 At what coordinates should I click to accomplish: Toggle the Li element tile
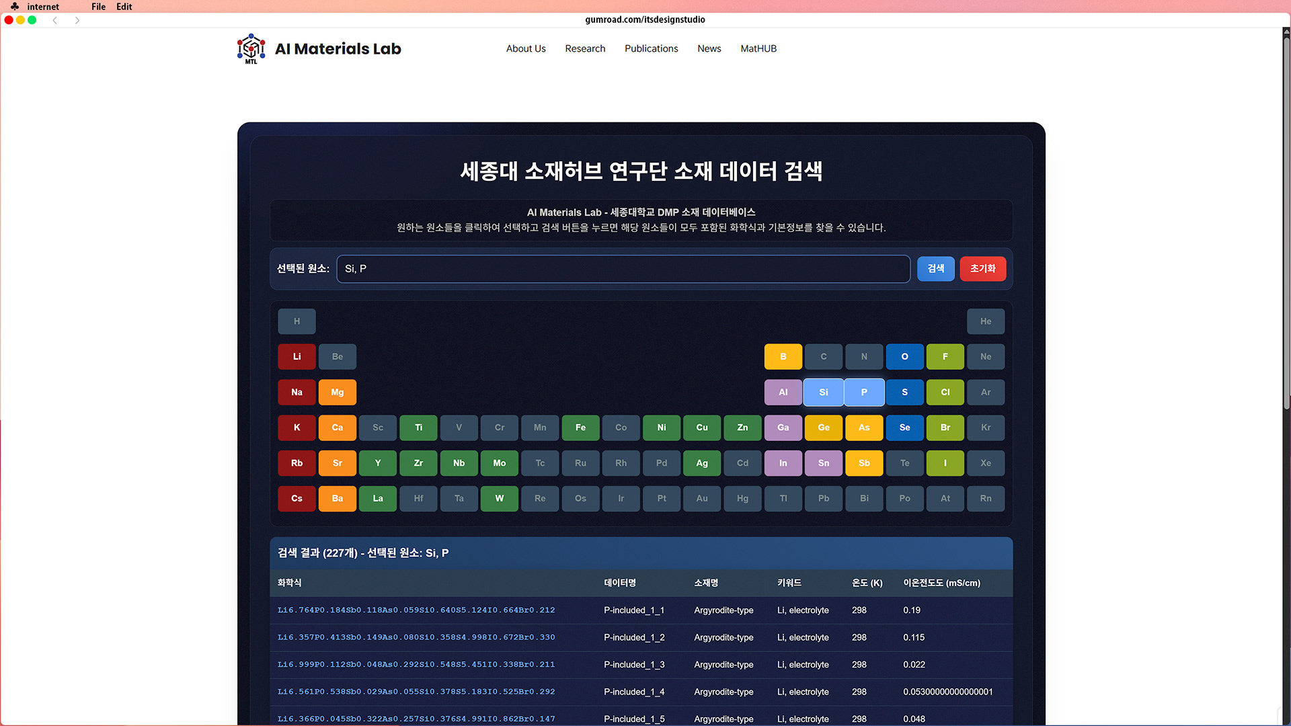297,357
